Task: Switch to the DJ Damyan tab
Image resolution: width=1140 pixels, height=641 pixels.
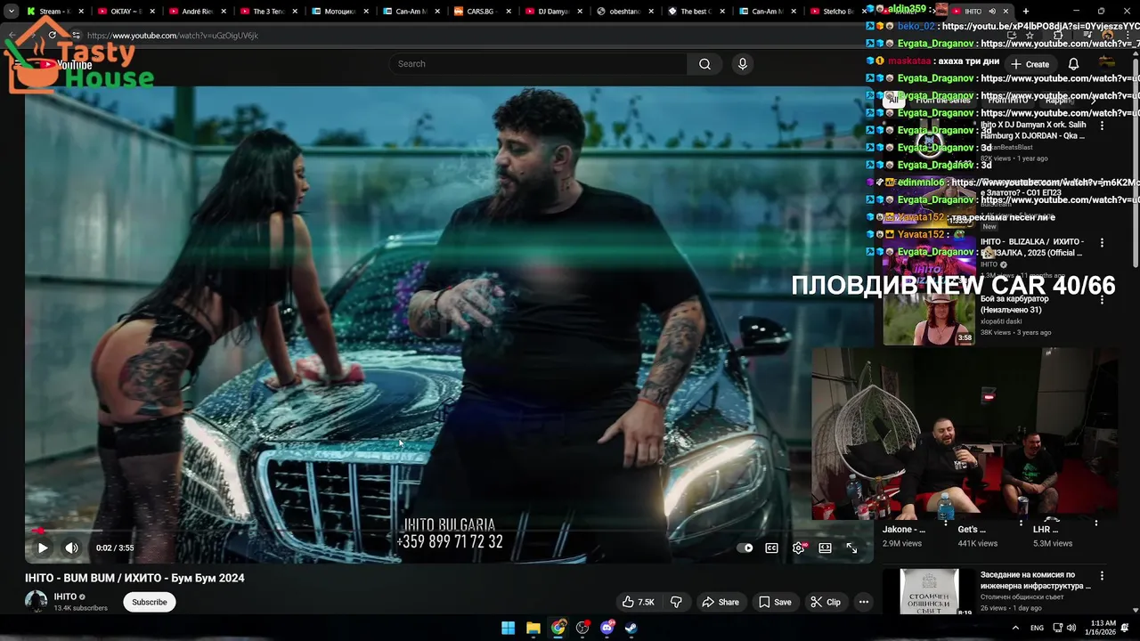Action: pos(553,12)
